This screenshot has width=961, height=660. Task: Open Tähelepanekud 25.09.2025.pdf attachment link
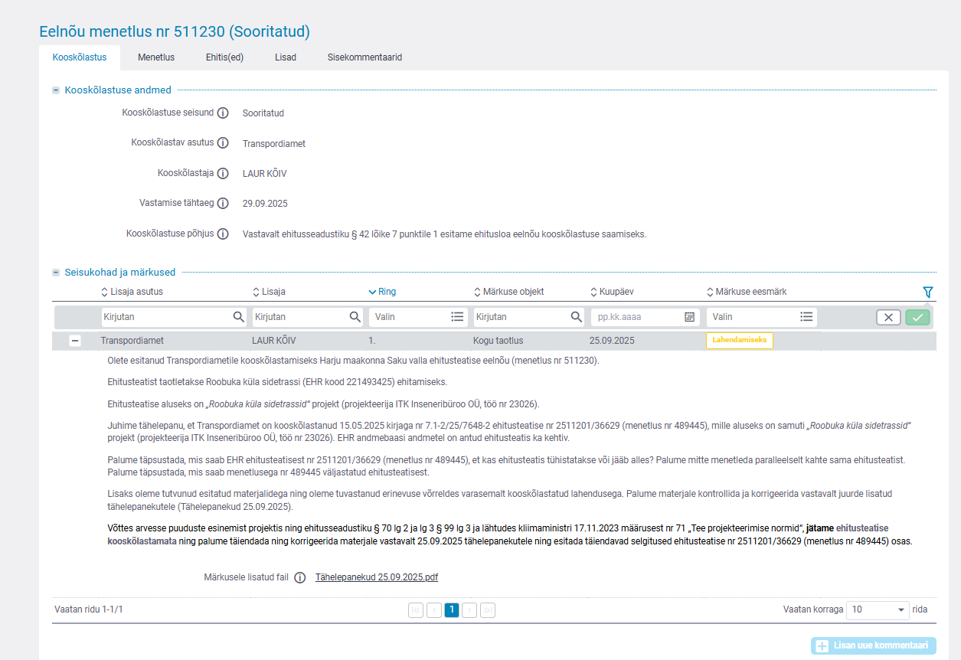(x=377, y=577)
